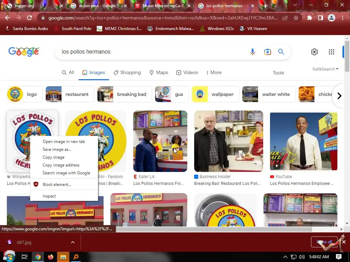Choose 'Copy image address'

(x=64, y=165)
